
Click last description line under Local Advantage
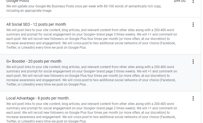pos(46,121)
